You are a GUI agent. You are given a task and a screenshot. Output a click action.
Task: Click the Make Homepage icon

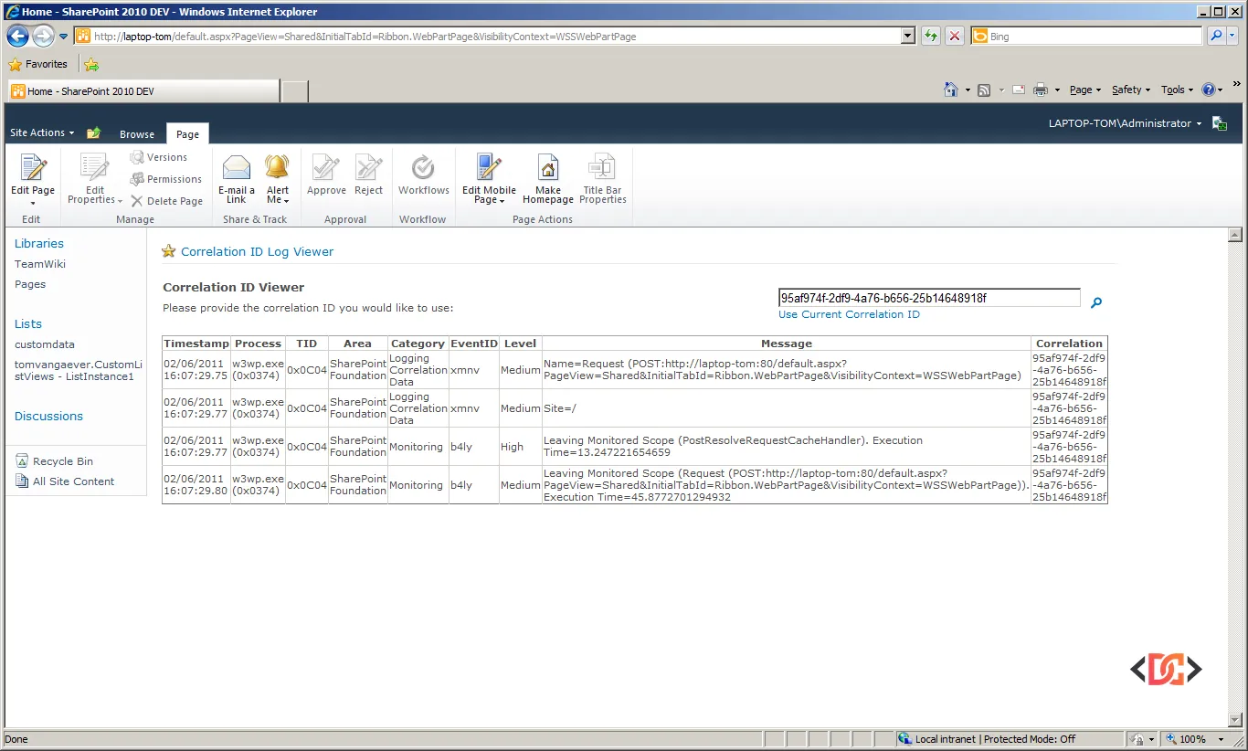click(547, 169)
